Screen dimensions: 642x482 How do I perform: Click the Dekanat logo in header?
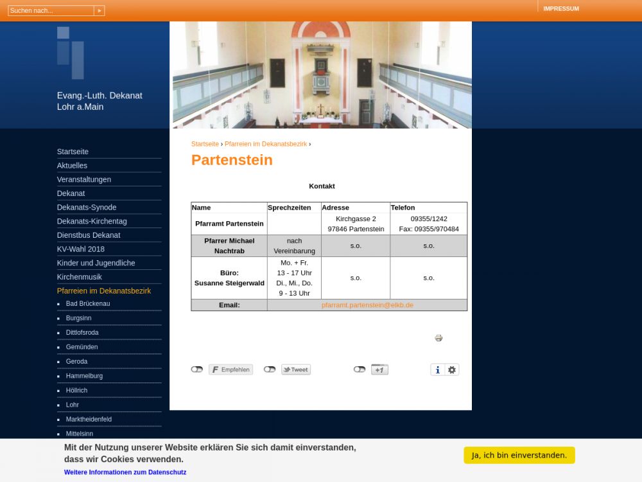click(70, 53)
